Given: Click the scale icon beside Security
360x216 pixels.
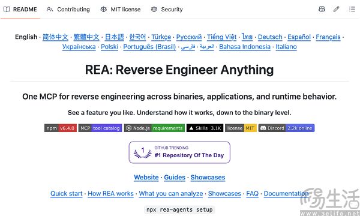Looking at the screenshot, I should tap(154, 10).
